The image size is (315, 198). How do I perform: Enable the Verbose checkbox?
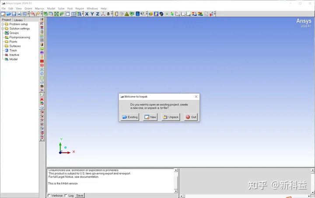(49, 195)
